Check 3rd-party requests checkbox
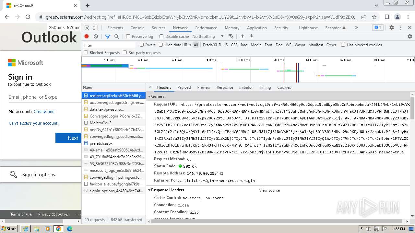 [125, 52]
